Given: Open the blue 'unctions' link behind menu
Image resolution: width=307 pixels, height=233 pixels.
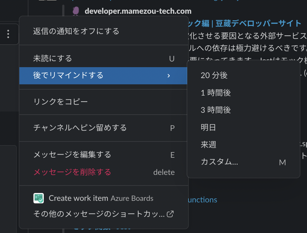Looking at the screenshot, I should 202,200.
